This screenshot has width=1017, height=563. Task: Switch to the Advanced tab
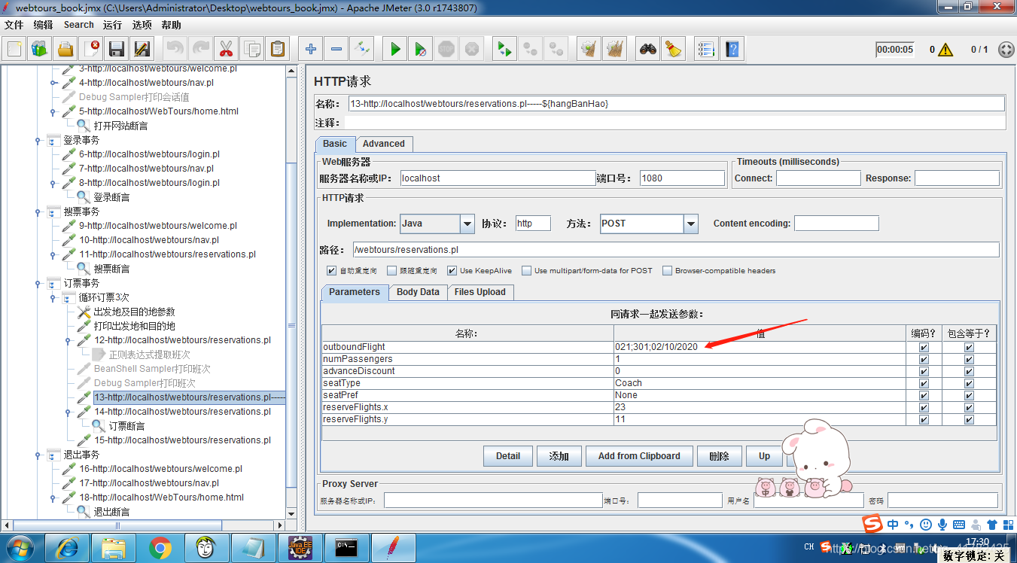point(384,144)
